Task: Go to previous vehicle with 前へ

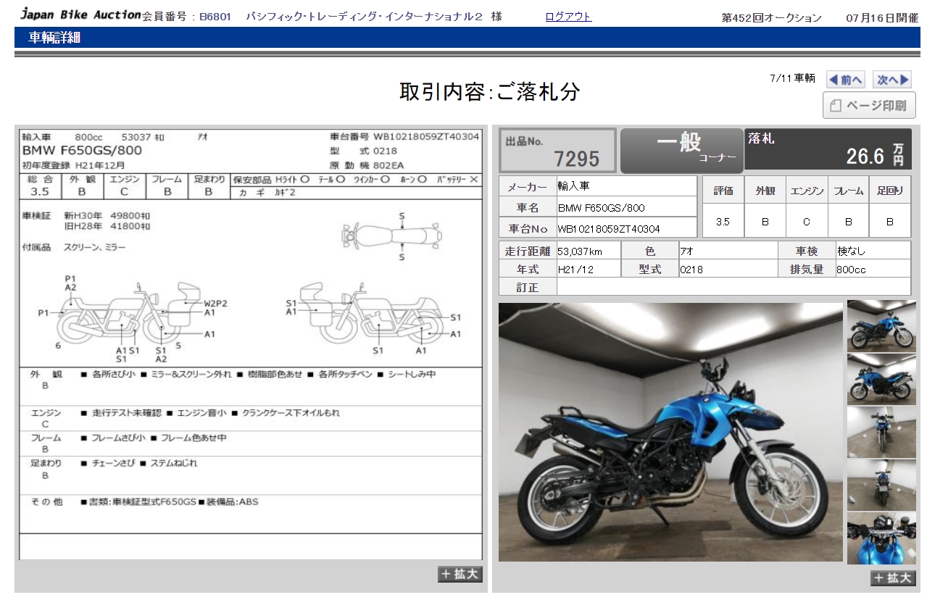Action: click(846, 80)
